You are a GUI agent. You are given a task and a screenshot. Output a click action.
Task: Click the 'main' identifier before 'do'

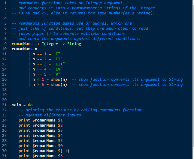(17, 105)
